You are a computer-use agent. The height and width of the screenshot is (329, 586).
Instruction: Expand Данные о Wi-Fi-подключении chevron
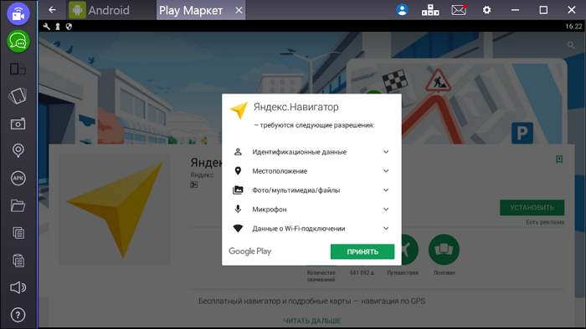point(386,229)
